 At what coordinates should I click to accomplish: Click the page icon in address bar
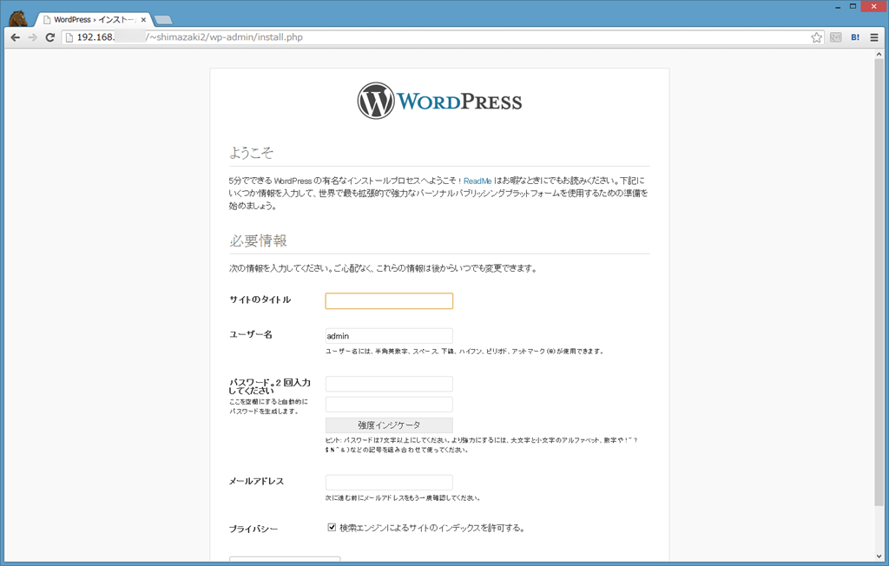(69, 37)
